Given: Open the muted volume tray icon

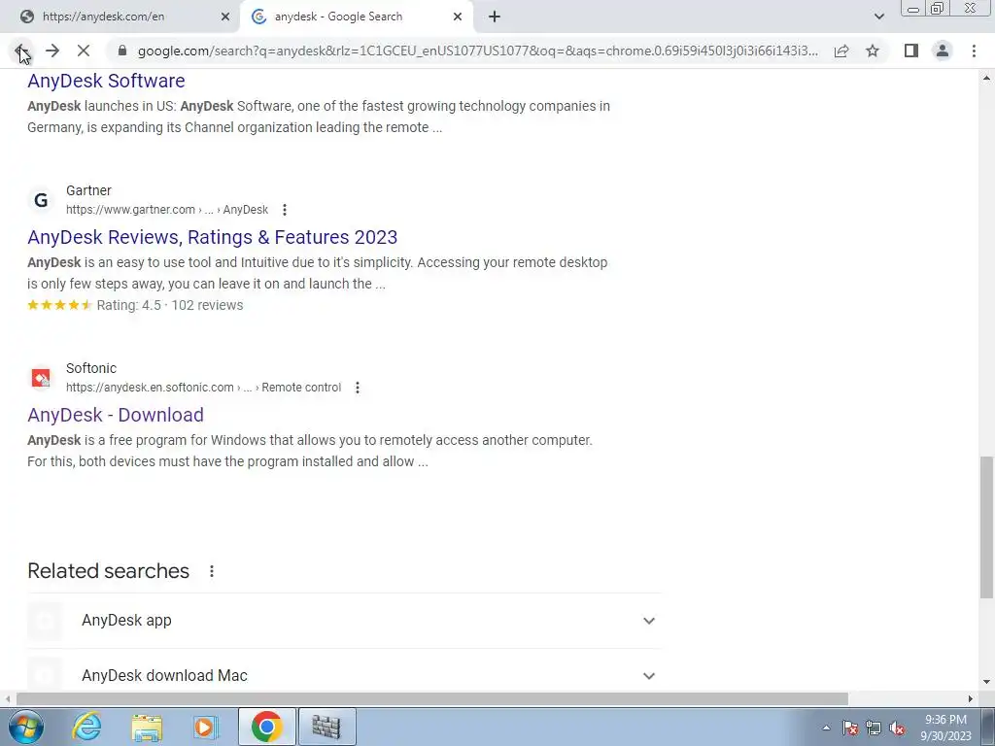Looking at the screenshot, I should [897, 728].
